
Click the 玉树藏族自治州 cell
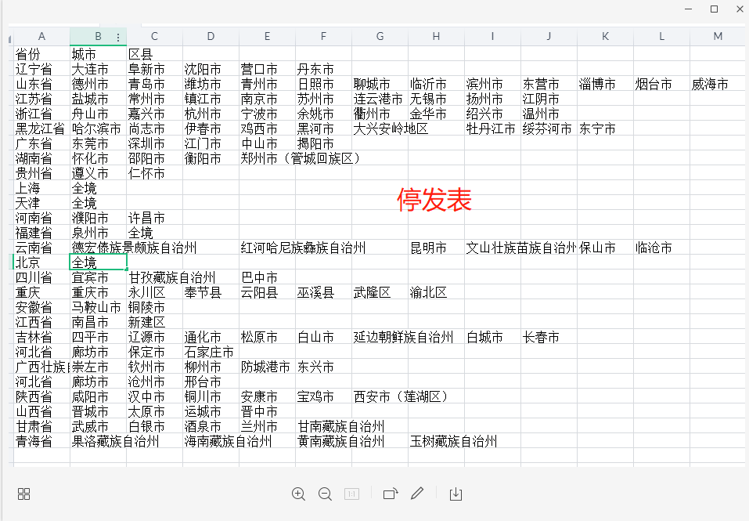pyautogui.click(x=454, y=441)
